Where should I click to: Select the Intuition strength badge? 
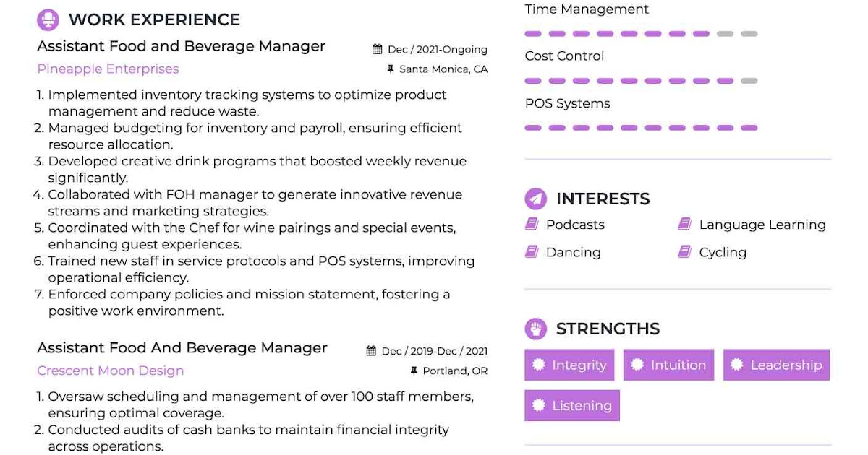point(668,365)
